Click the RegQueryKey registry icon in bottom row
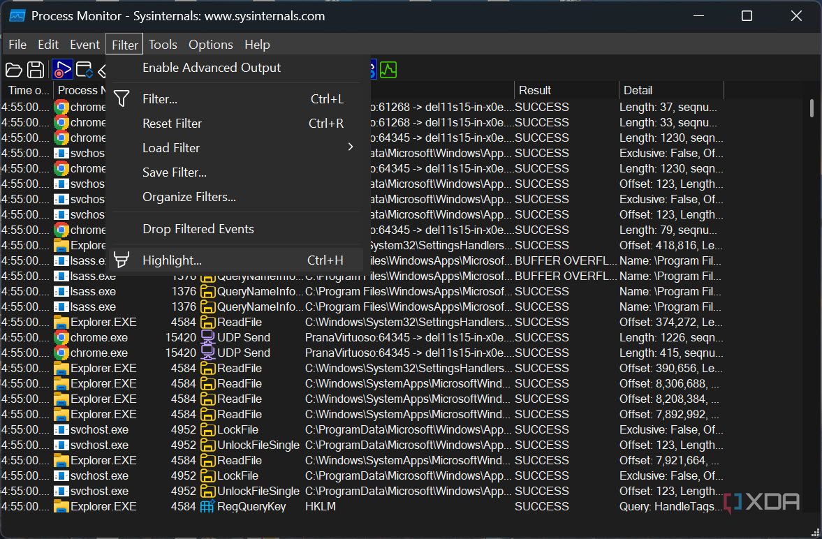This screenshot has width=822, height=539. pyautogui.click(x=208, y=506)
